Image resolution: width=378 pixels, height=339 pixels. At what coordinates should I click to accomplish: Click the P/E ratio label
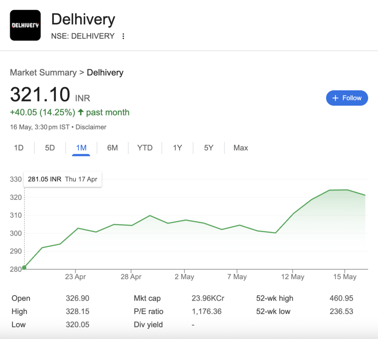click(x=148, y=312)
